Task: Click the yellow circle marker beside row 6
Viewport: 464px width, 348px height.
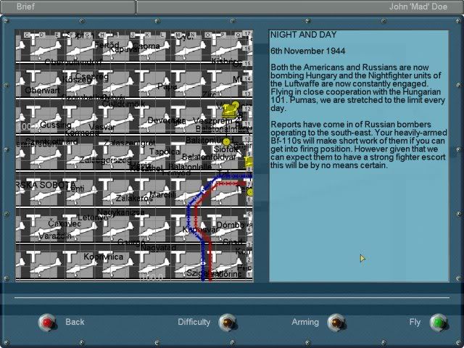Action: (x=250, y=193)
